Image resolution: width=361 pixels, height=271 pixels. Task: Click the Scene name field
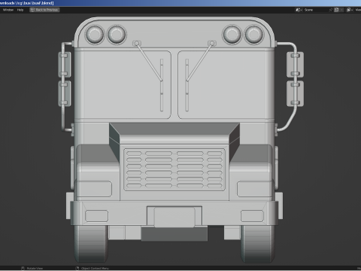[316, 10]
